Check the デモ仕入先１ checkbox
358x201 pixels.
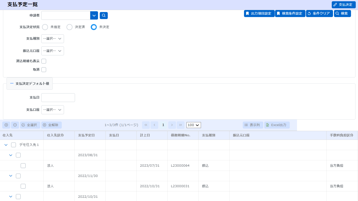[x=13, y=145]
